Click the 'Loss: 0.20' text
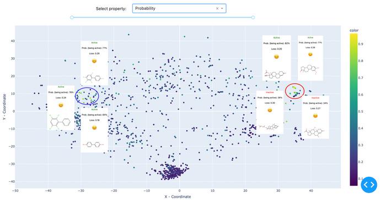 [x=276, y=49]
